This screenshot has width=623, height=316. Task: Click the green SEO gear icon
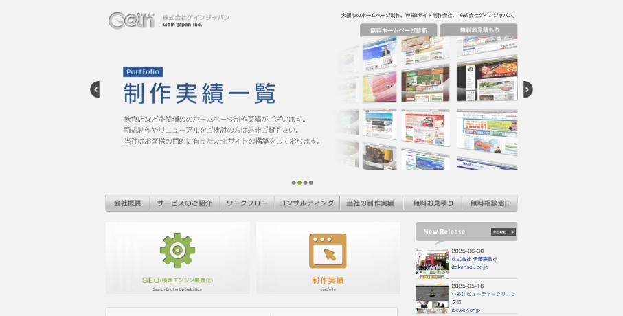coord(178,251)
